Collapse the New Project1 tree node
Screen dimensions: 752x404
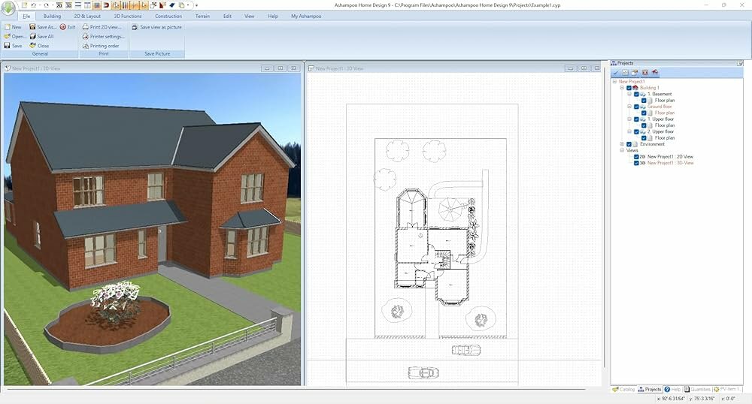tap(614, 82)
